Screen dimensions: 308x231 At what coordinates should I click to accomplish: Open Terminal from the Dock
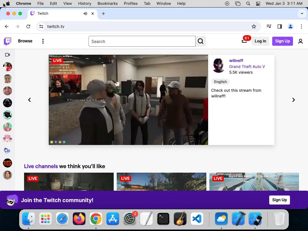pos(163,219)
